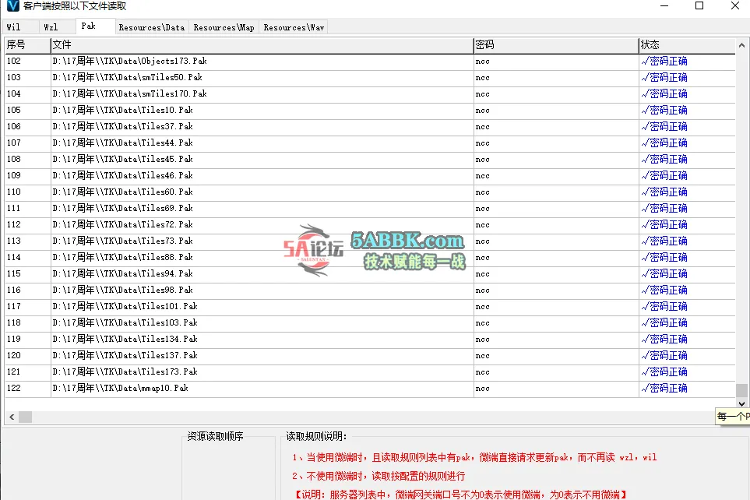Open the Resources\Wav tab
750x500 pixels.
point(294,27)
